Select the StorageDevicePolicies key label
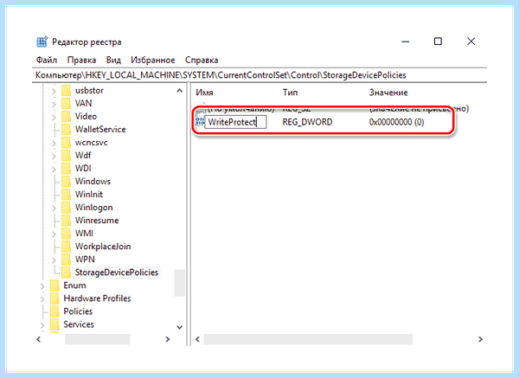Viewport: 519px width, 378px height. point(117,272)
